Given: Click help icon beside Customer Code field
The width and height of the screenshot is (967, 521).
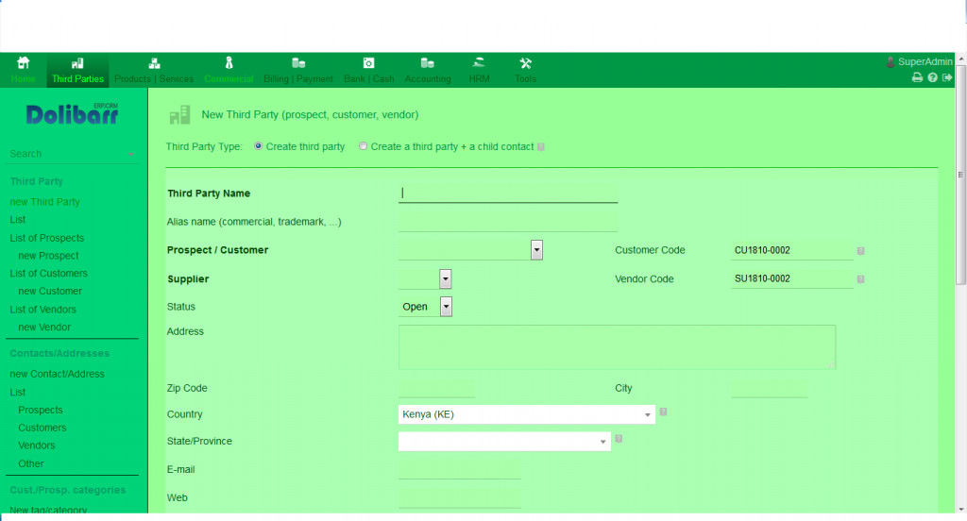Looking at the screenshot, I should pos(861,251).
